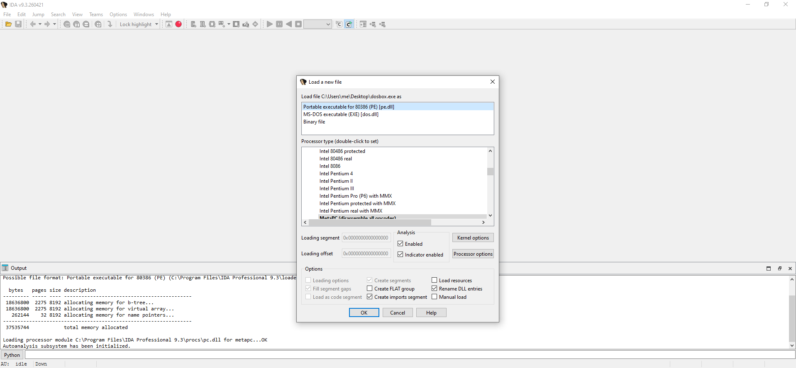Select Intel 8086 processor type
The image size is (796, 368).
[x=330, y=166]
